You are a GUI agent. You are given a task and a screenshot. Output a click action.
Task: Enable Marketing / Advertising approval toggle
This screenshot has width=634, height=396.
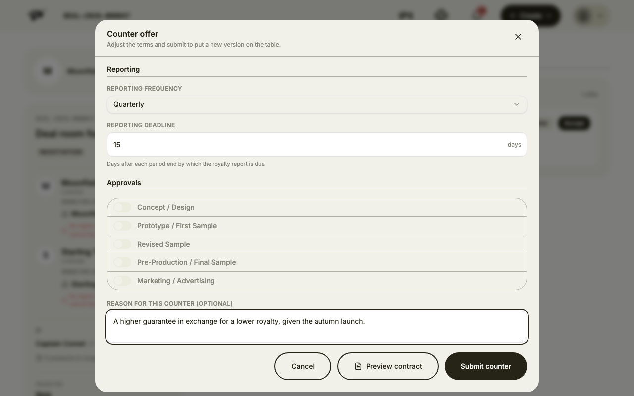click(122, 281)
